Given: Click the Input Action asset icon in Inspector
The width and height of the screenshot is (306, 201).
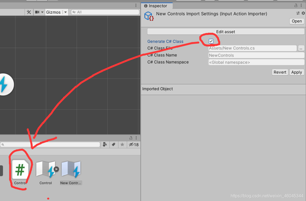Looking at the screenshot, I should coord(149,16).
